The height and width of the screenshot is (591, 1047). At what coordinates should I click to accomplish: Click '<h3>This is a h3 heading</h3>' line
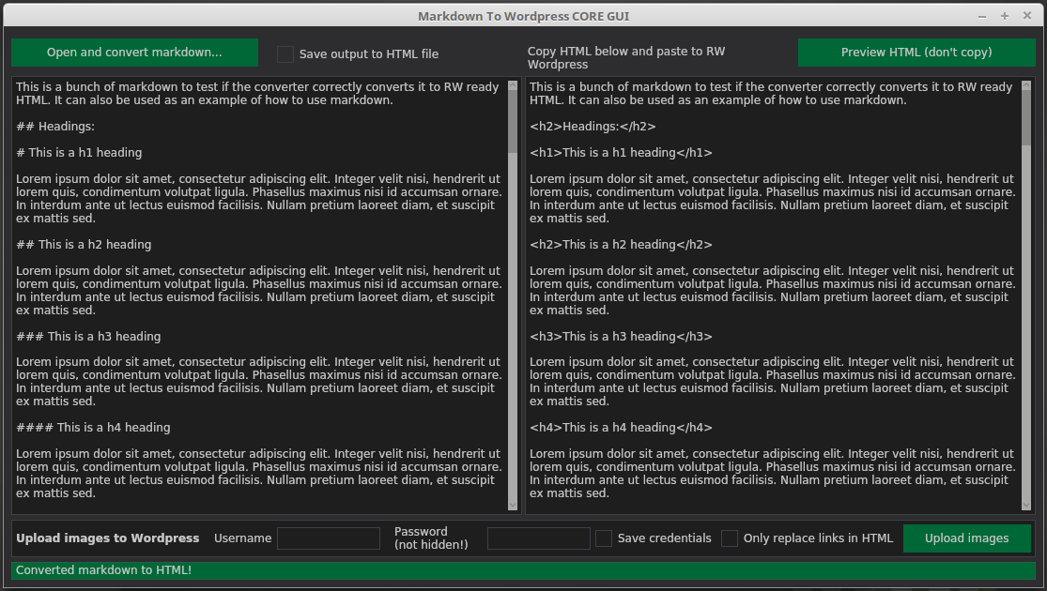621,336
